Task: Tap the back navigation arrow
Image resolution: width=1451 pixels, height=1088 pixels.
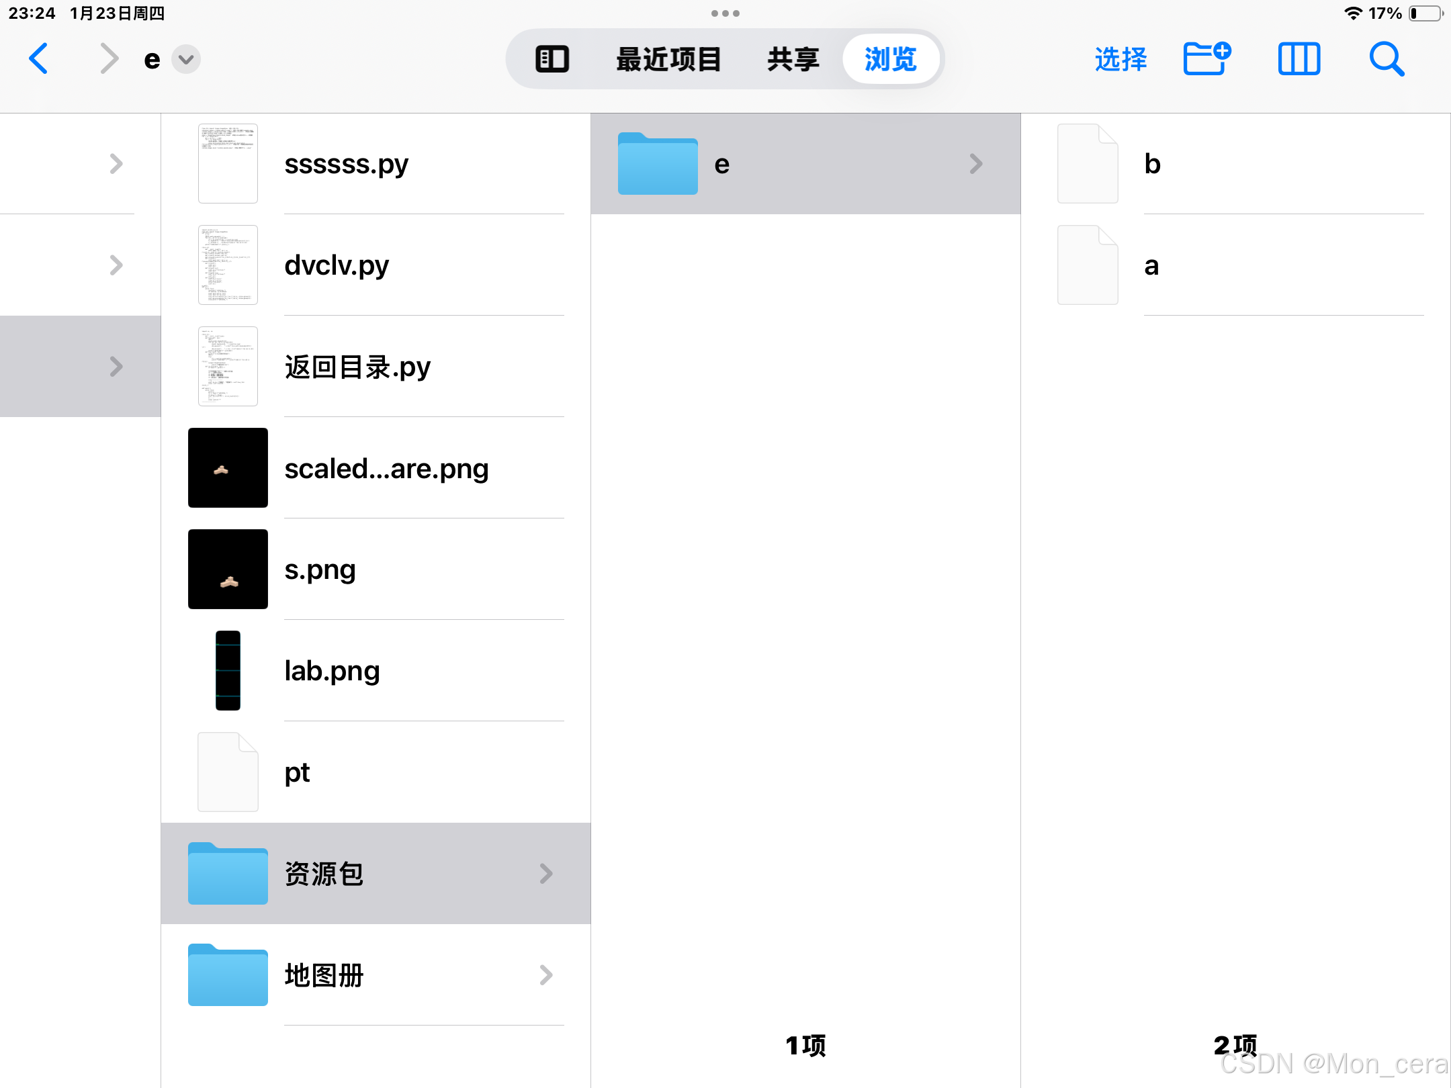Action: (x=39, y=59)
